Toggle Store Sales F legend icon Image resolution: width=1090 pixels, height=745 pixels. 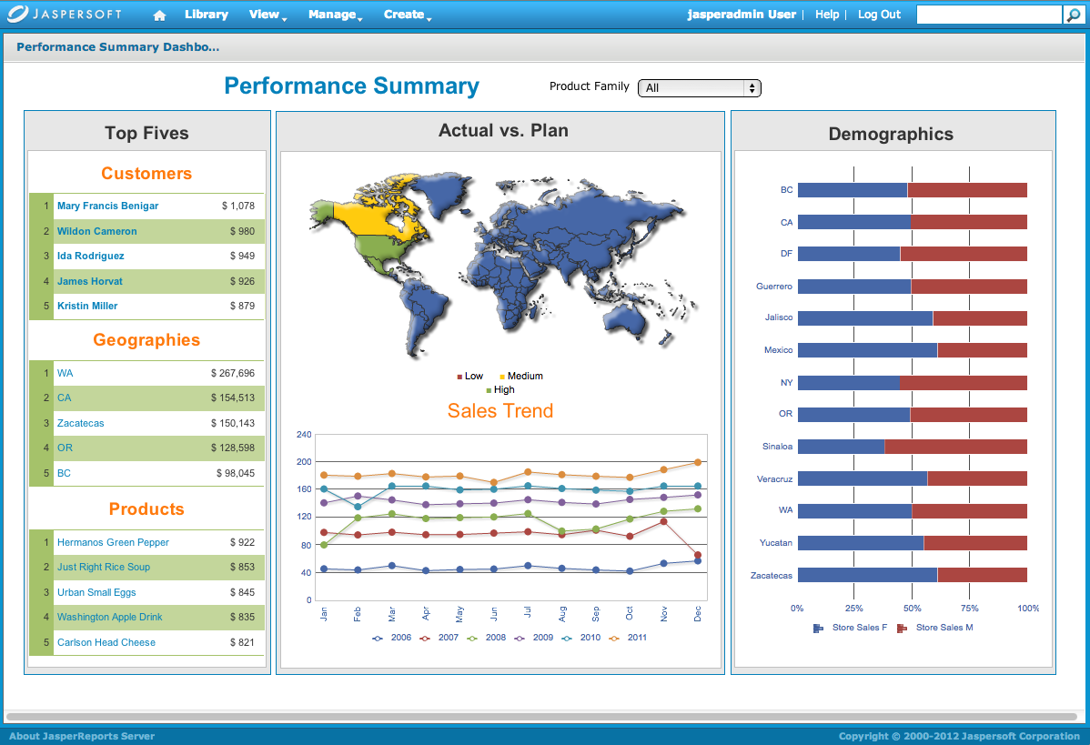818,628
